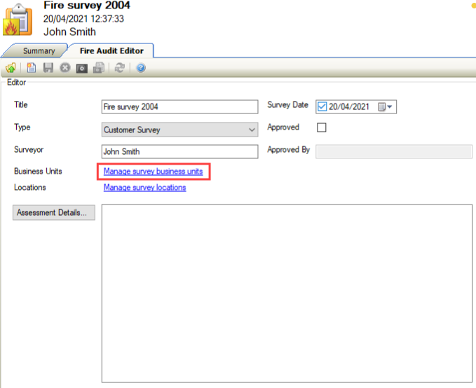Select the Fire Audit Editor tab
The width and height of the screenshot is (476, 388).
[111, 51]
